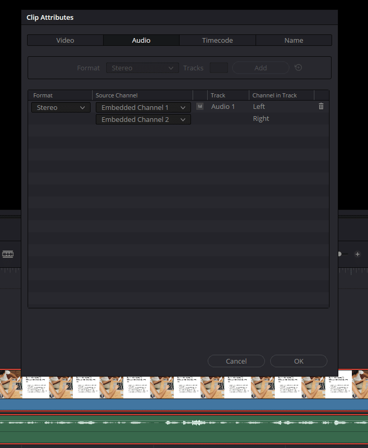Viewport: 368px width, 448px height.
Task: Open the Stereo format dropdown in the track row
Action: (x=61, y=107)
